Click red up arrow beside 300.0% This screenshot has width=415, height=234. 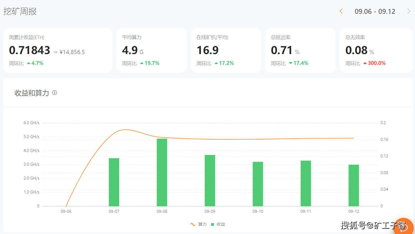pos(365,63)
